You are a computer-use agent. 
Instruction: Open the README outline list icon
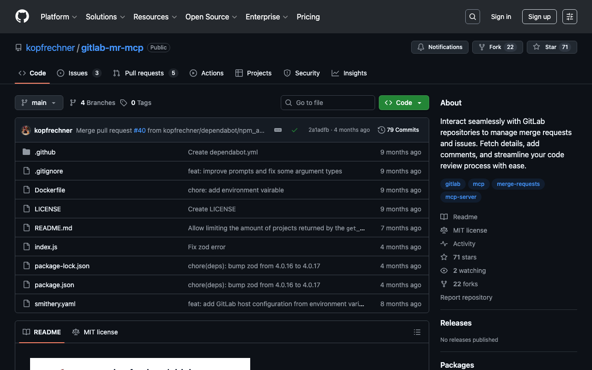point(417,332)
